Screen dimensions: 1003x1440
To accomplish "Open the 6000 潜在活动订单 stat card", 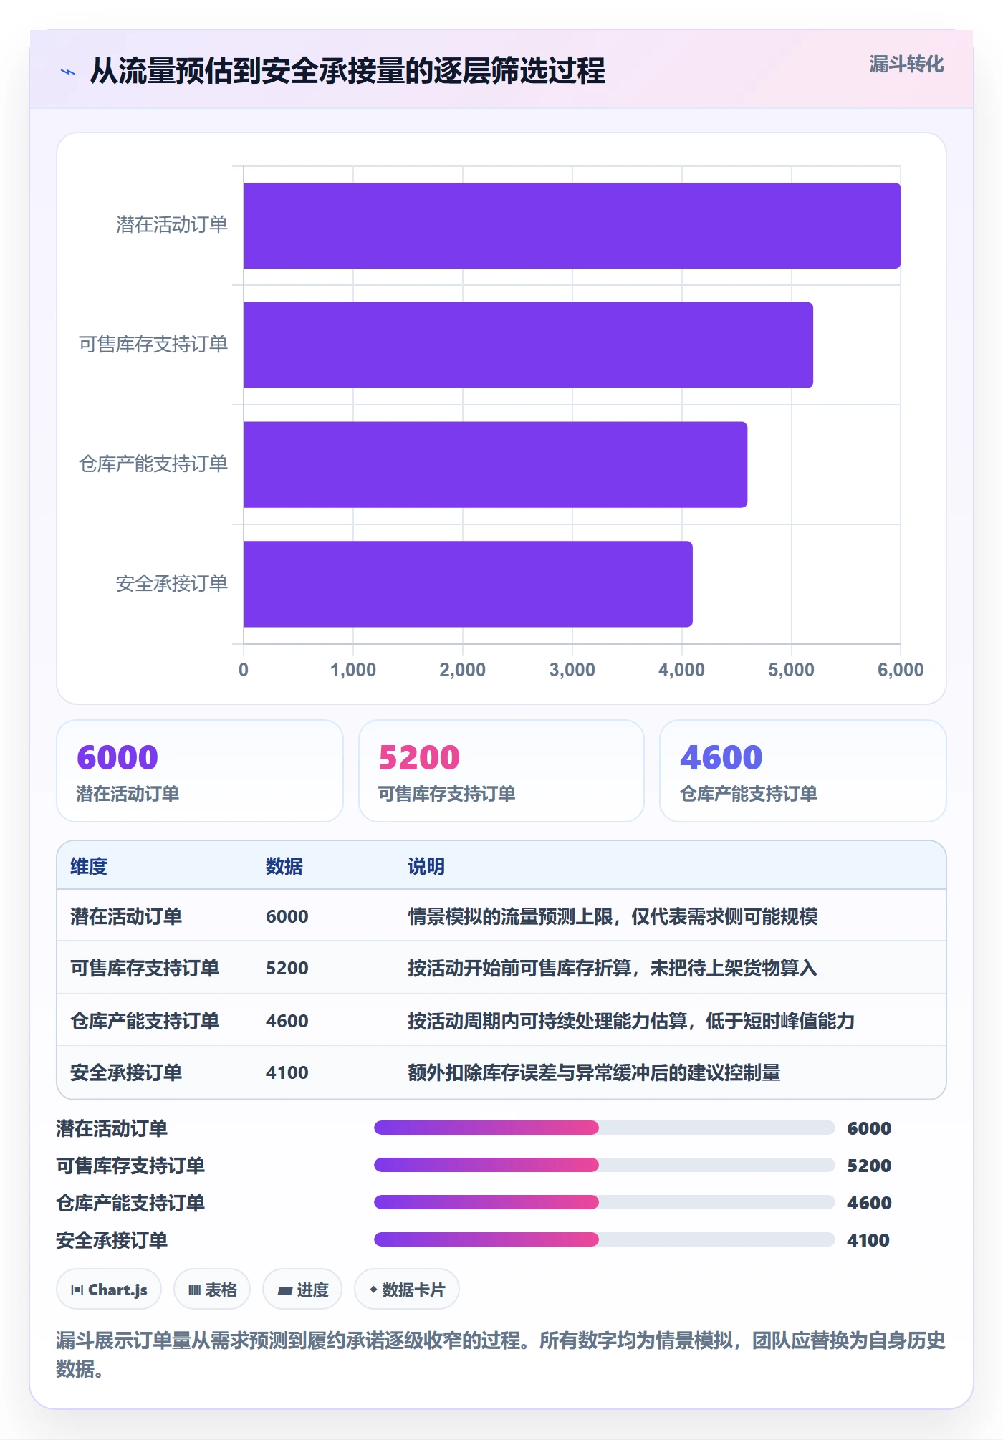I will (x=200, y=771).
